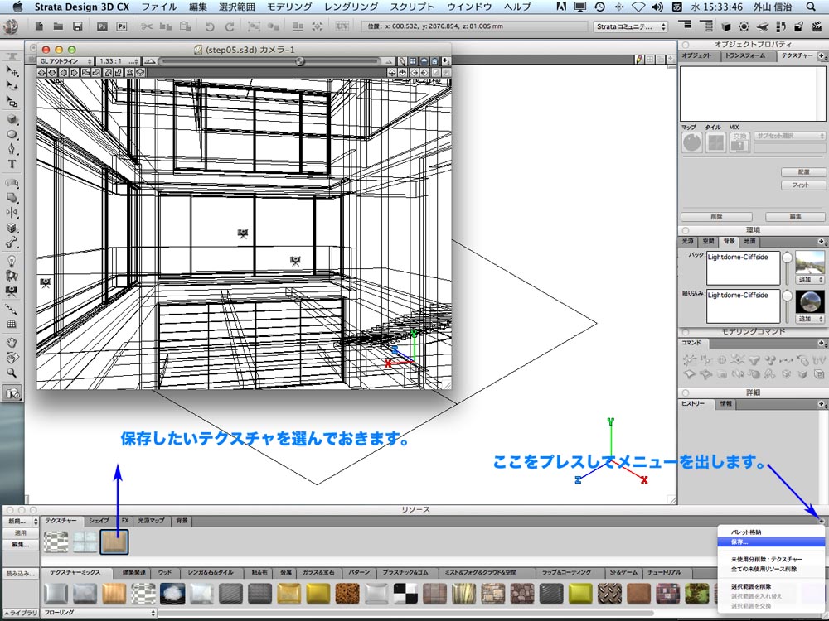Collapse the モデリングコマンド panel toggle
This screenshot has height=621, width=829.
click(686, 332)
